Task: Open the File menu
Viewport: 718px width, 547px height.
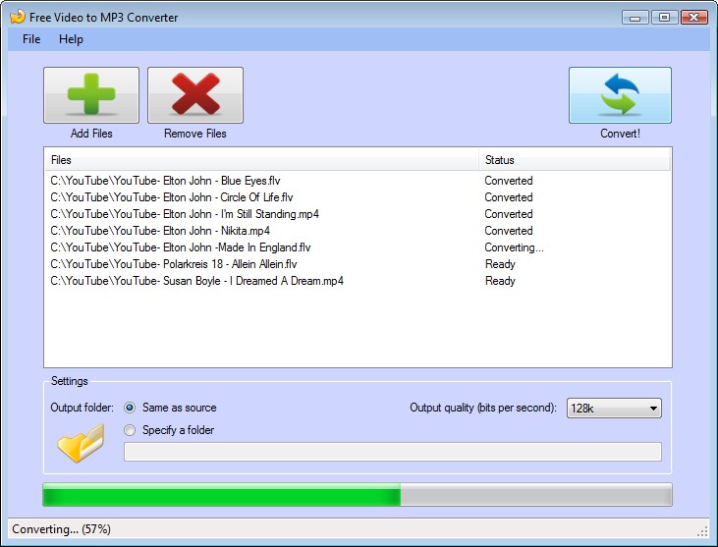Action: coord(31,39)
